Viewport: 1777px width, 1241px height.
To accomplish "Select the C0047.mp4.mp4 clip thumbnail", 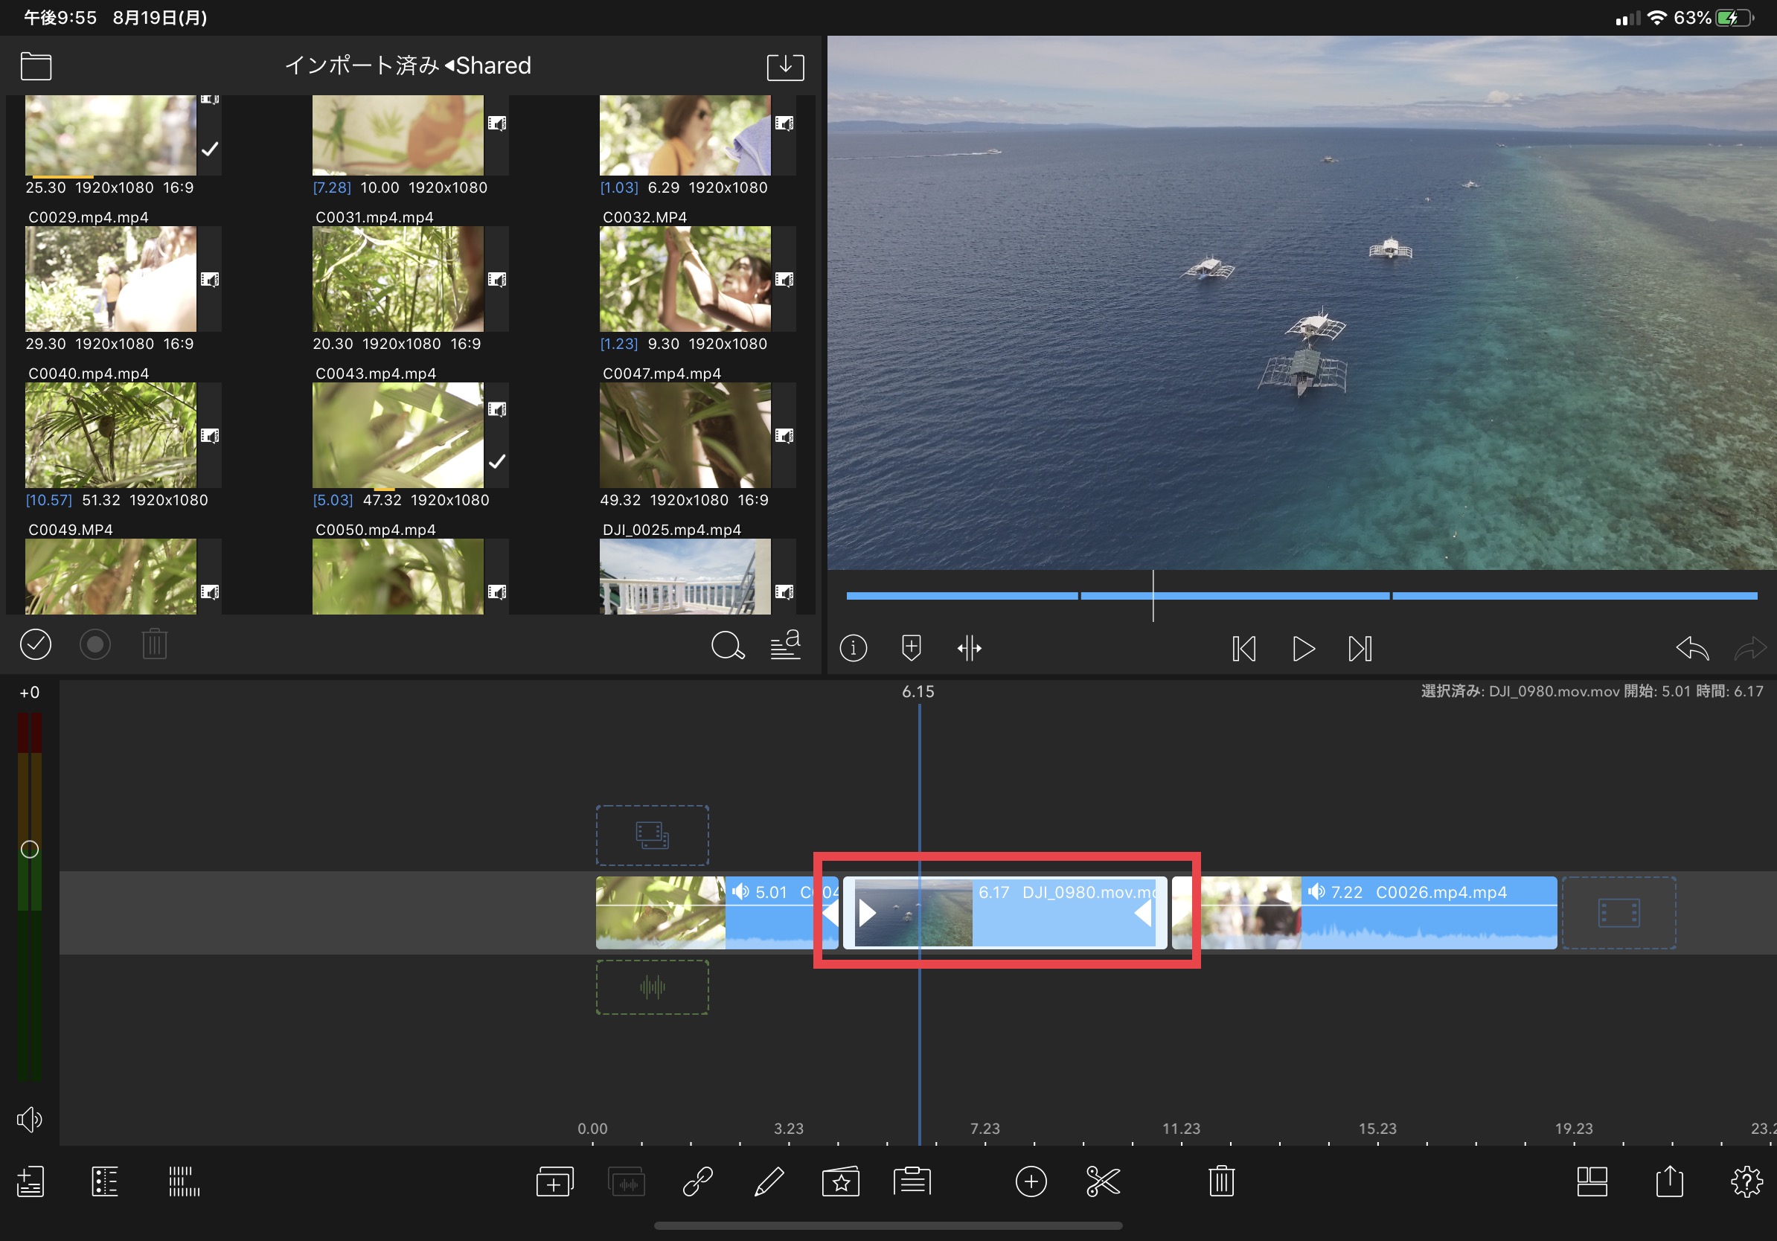I will click(x=684, y=434).
